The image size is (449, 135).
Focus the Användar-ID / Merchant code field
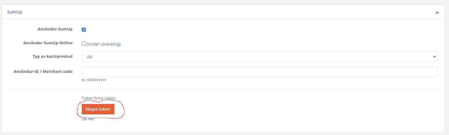click(259, 72)
